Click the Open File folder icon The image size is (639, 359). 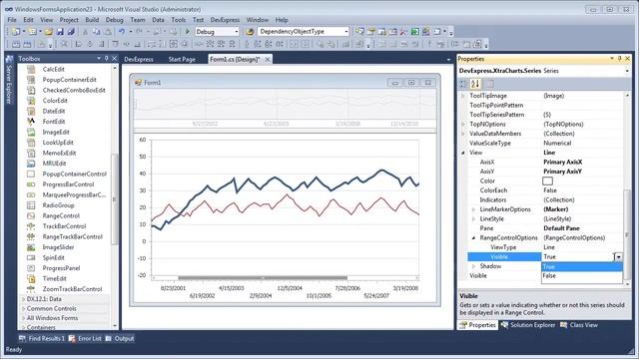tap(49, 31)
